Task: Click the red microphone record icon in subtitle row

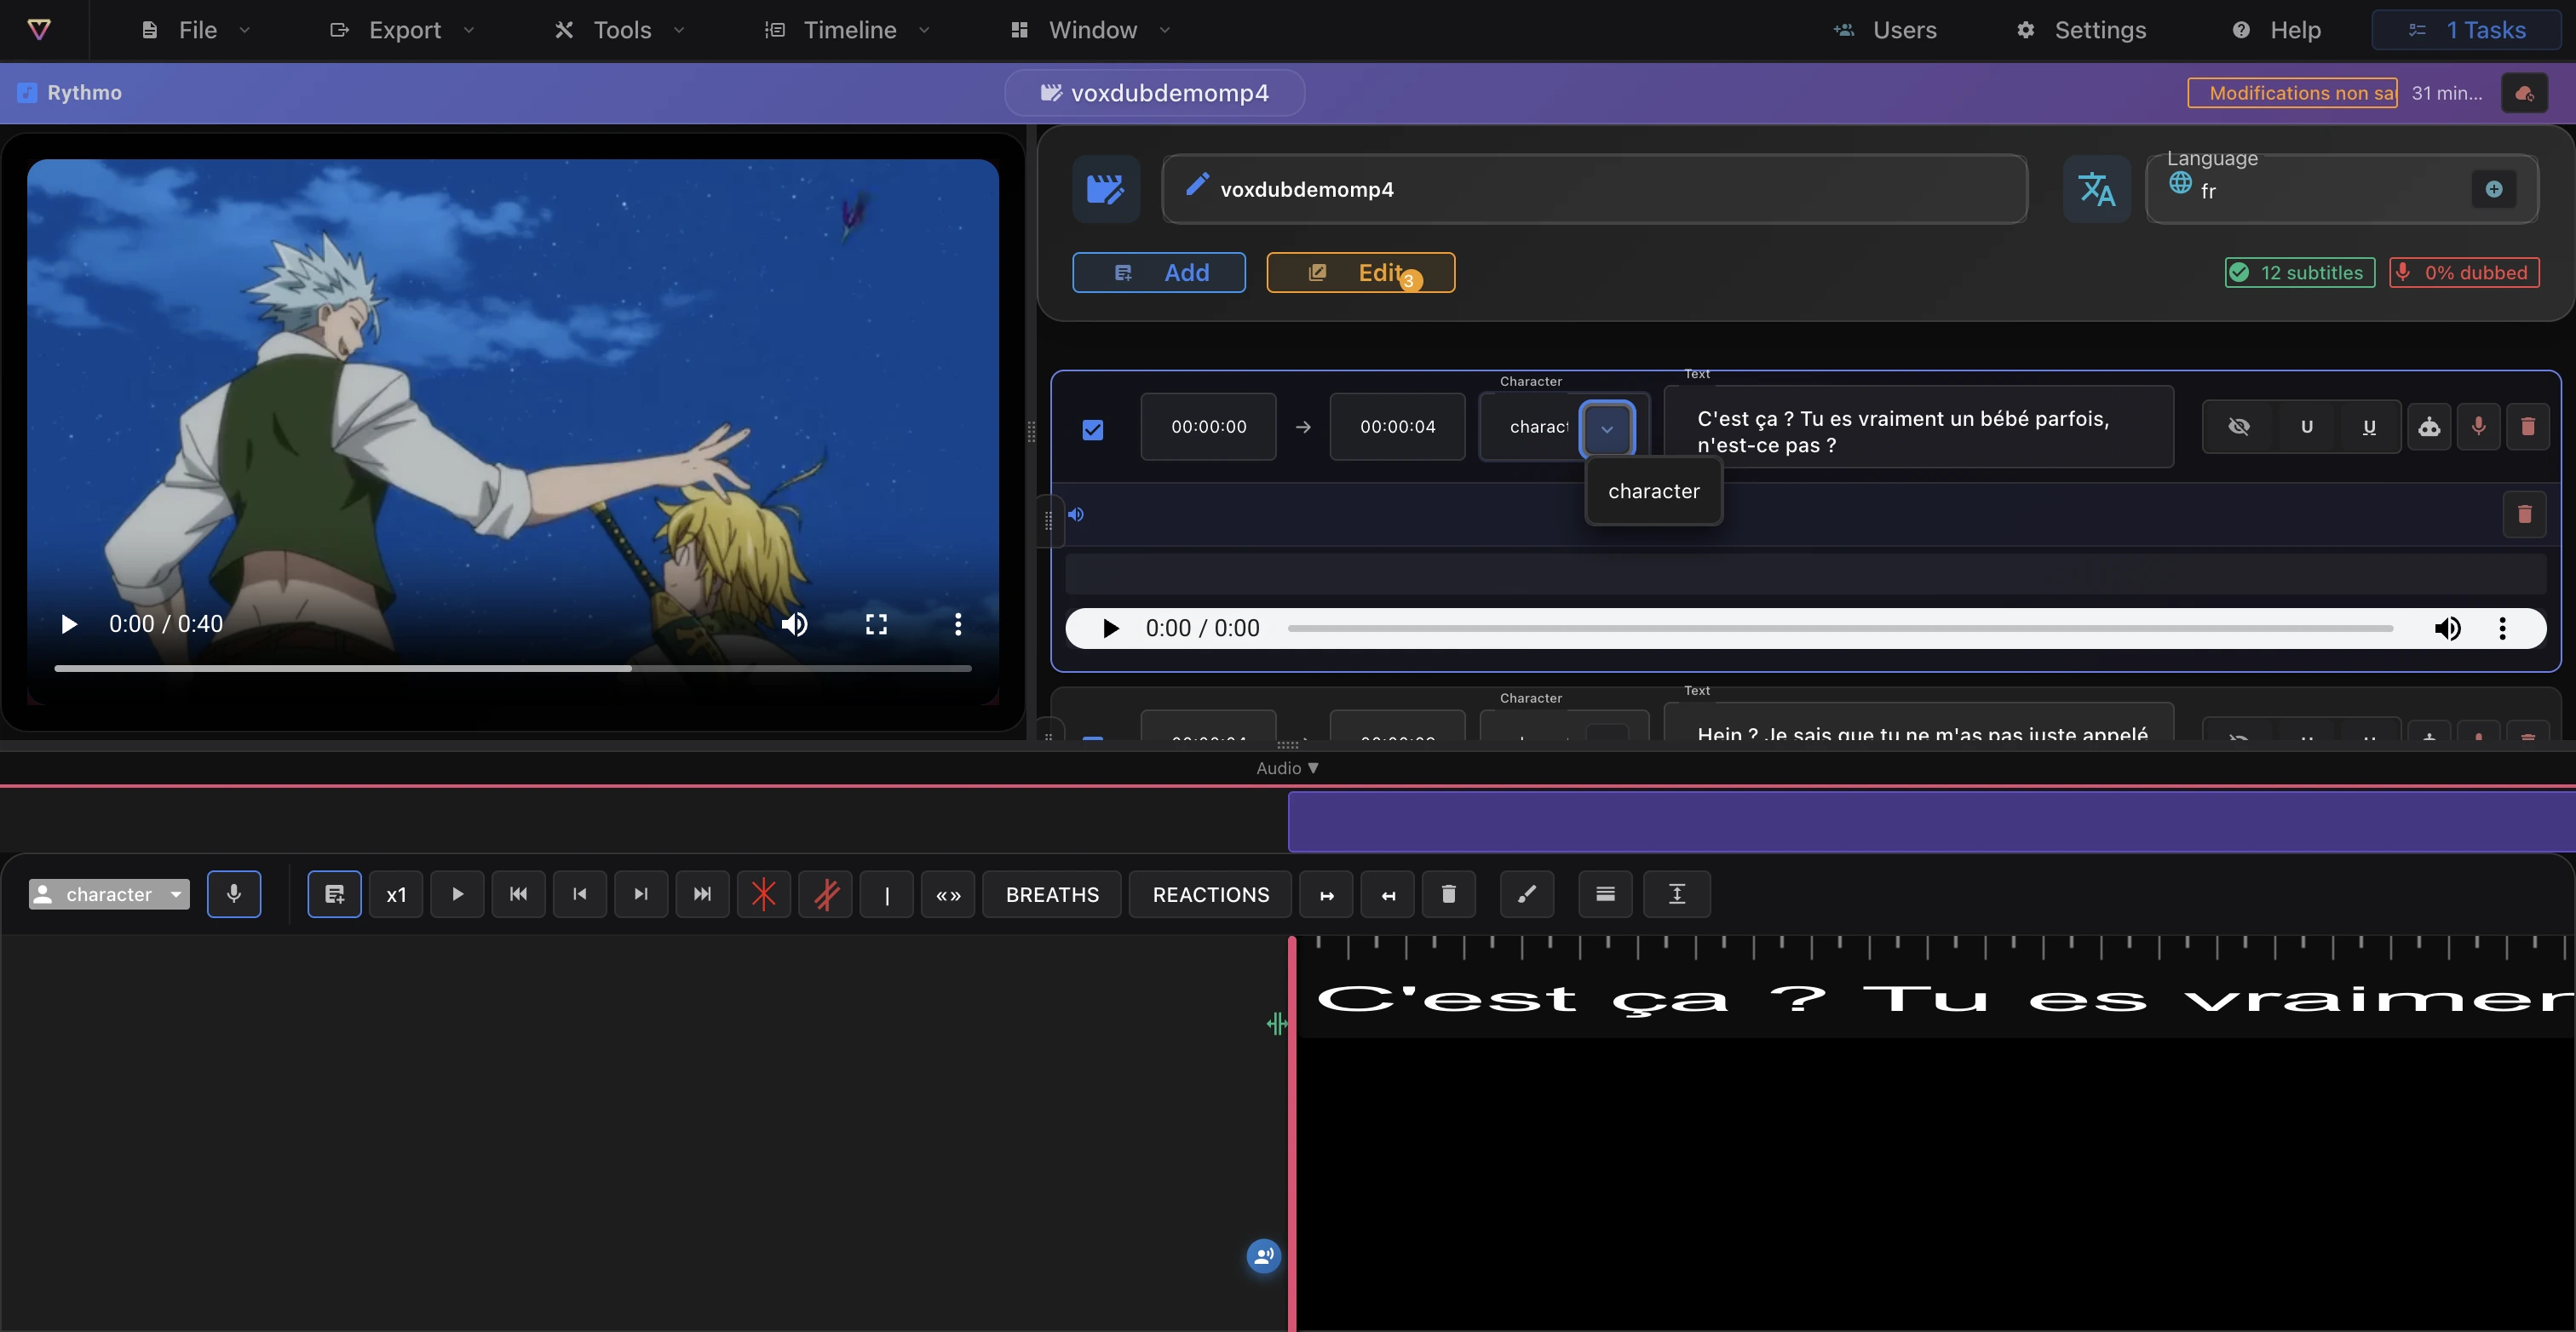Action: click(2478, 427)
